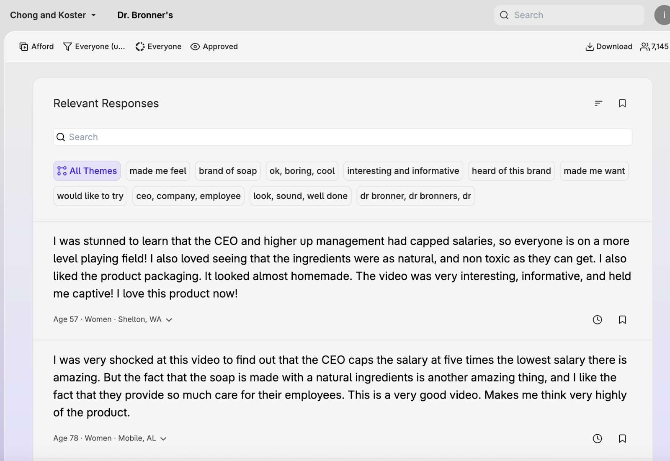Click the Relevant Responses search field
This screenshot has width=670, height=461.
point(343,137)
